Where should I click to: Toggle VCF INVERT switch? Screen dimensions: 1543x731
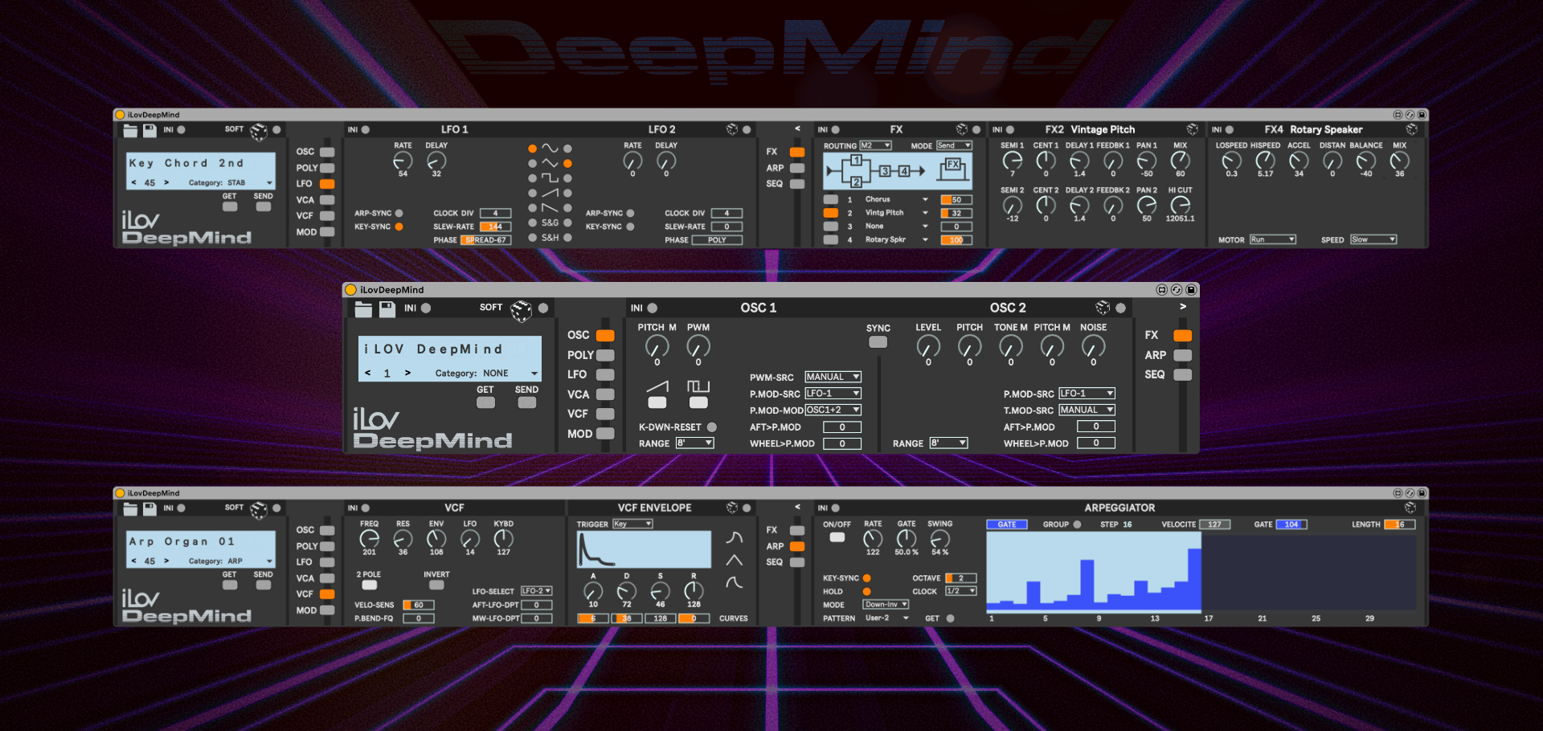click(x=436, y=585)
